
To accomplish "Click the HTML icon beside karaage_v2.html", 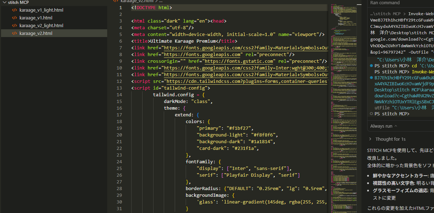I will point(15,34).
